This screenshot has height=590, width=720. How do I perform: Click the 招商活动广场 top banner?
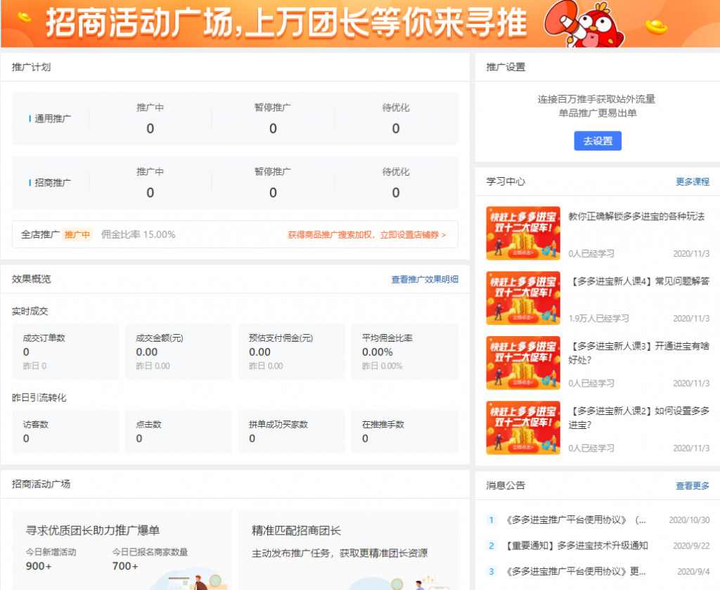pyautogui.click(x=360, y=23)
